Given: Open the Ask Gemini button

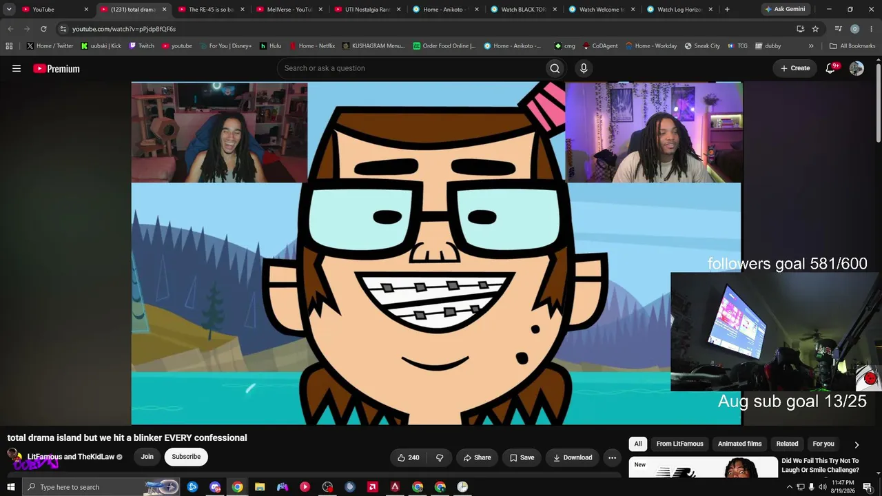Looking at the screenshot, I should (x=786, y=10).
